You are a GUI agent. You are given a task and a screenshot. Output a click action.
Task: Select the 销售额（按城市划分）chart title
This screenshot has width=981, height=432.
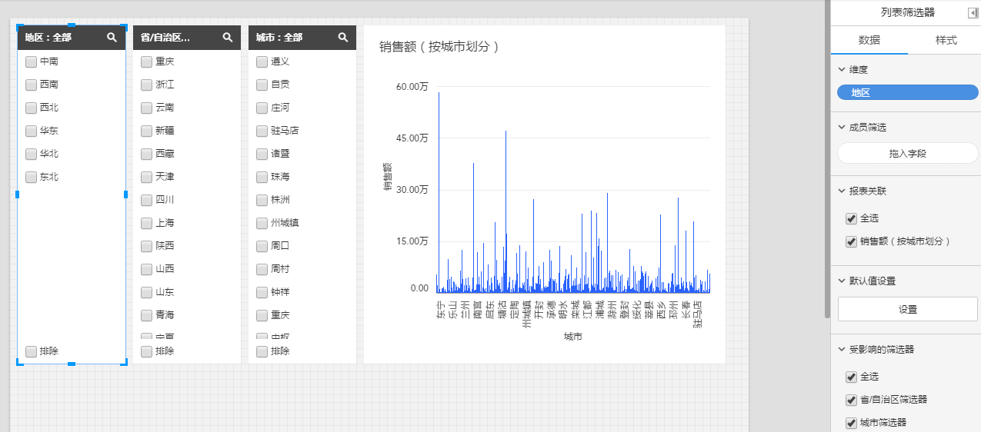tap(440, 47)
